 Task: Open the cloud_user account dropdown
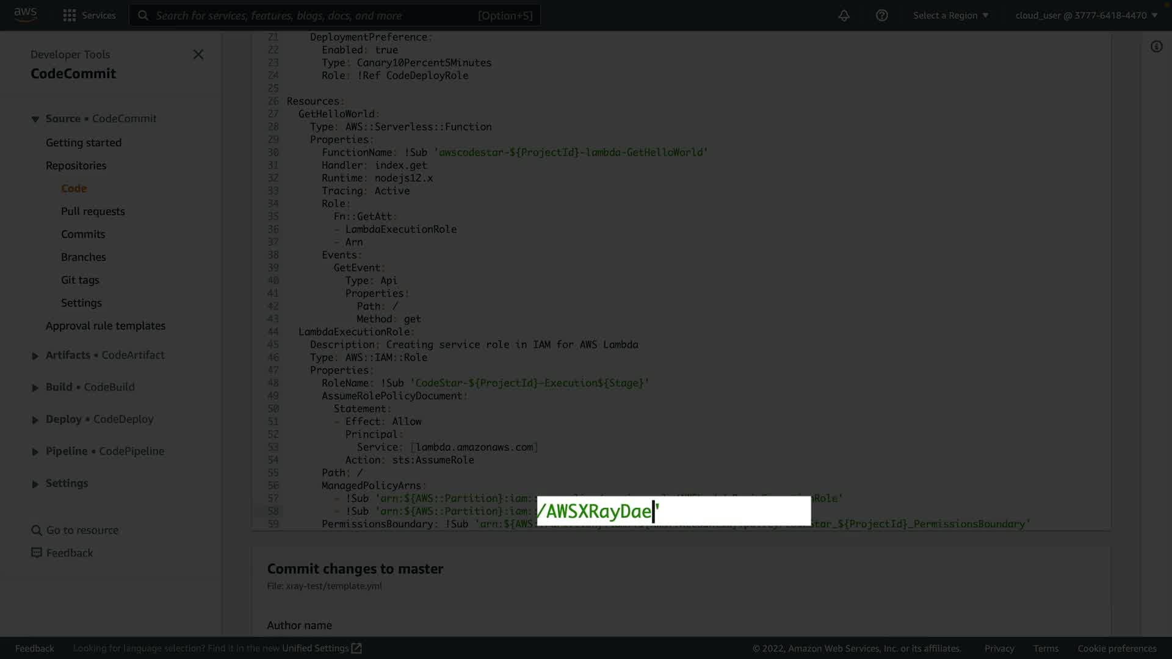pos(1086,15)
